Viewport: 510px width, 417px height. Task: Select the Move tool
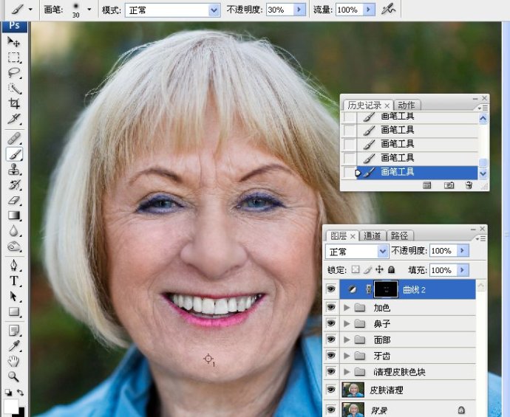(x=13, y=41)
